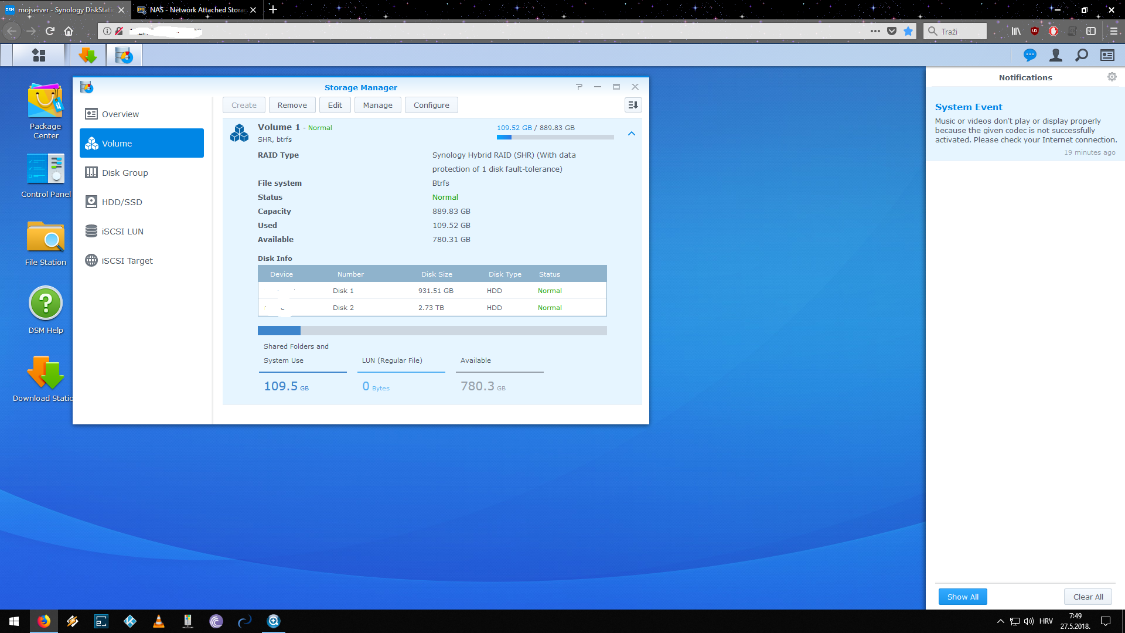This screenshot has height=633, width=1125.
Task: Open the user options person icon
Action: tap(1055, 55)
